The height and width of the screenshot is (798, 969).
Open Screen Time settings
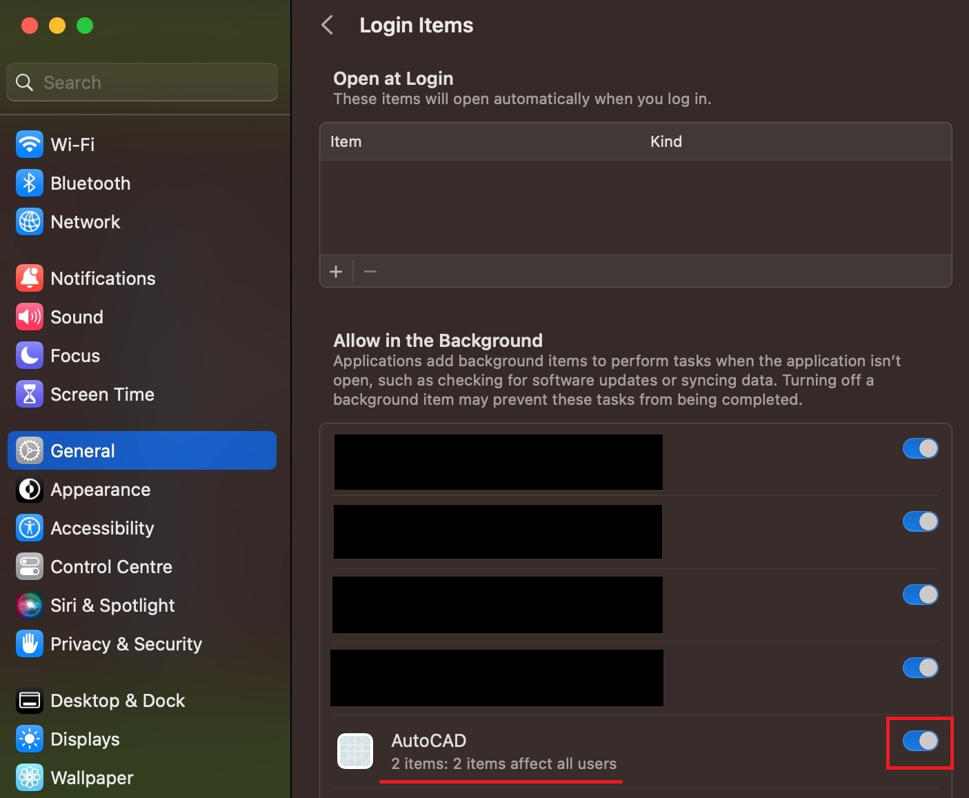(x=102, y=394)
